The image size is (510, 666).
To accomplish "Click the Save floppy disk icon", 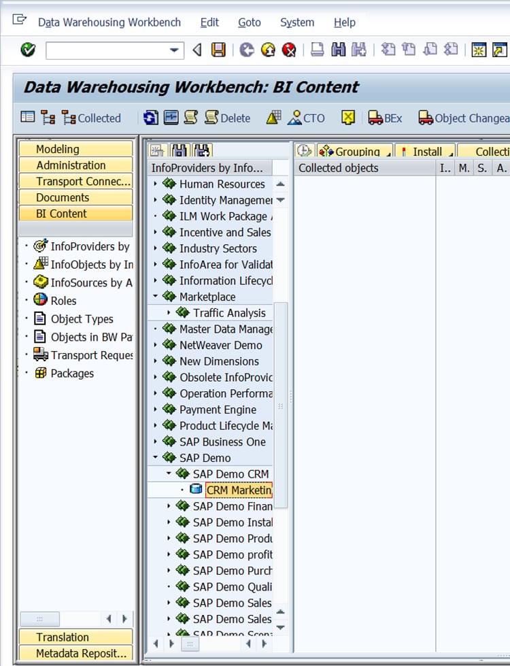I will 218,50.
